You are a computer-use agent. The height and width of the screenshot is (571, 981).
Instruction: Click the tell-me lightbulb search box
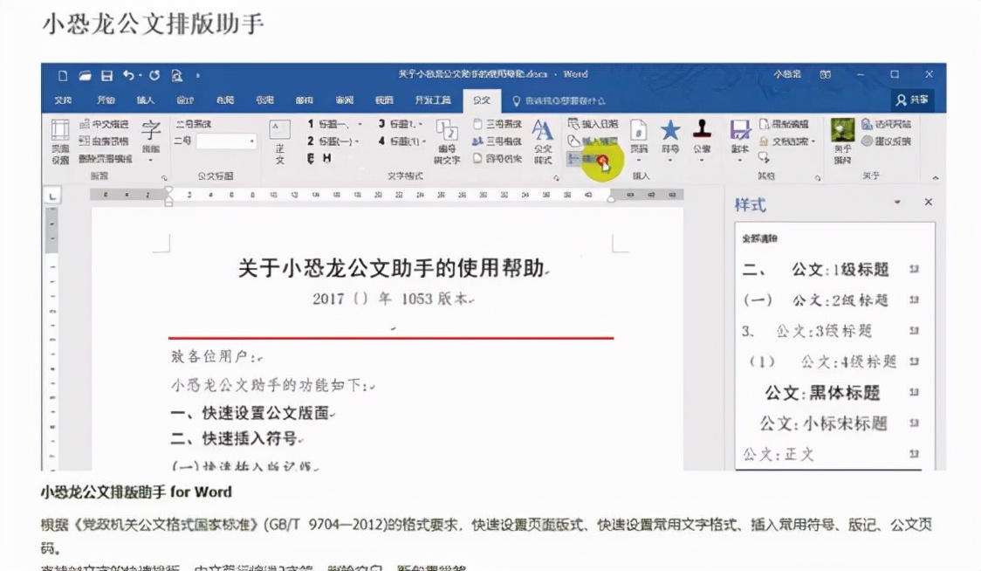click(x=559, y=100)
